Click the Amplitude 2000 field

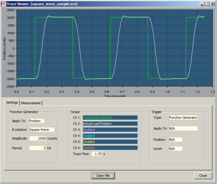(x=37, y=139)
